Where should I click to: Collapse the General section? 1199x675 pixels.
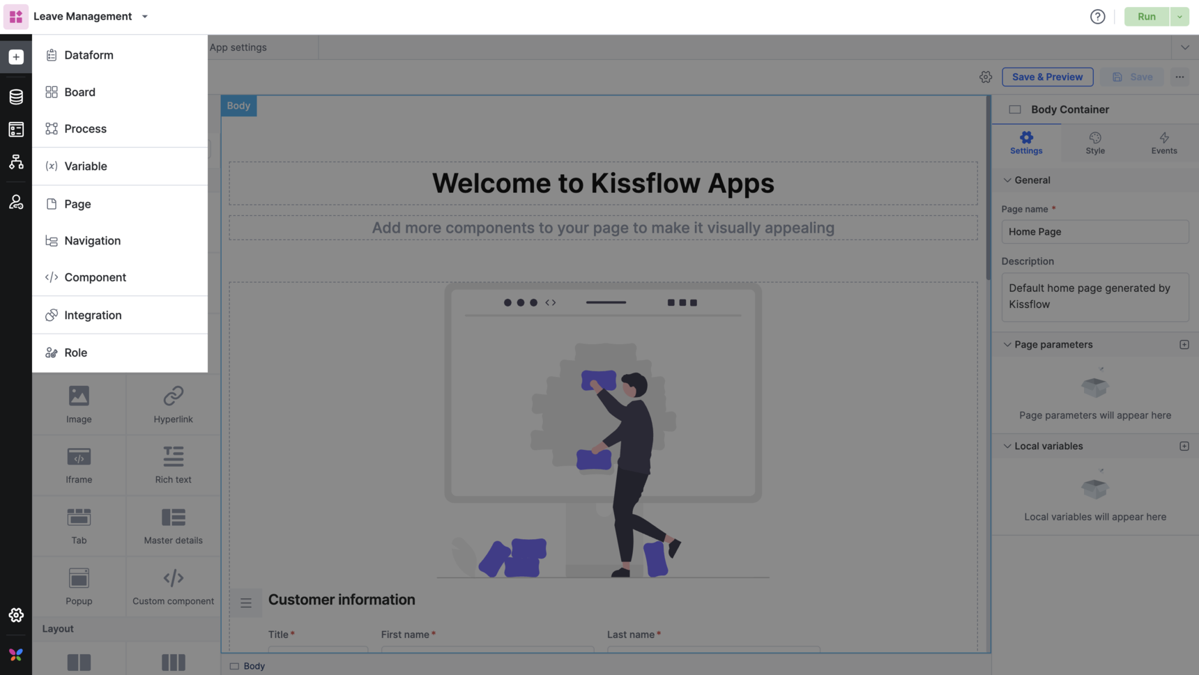point(1007,180)
